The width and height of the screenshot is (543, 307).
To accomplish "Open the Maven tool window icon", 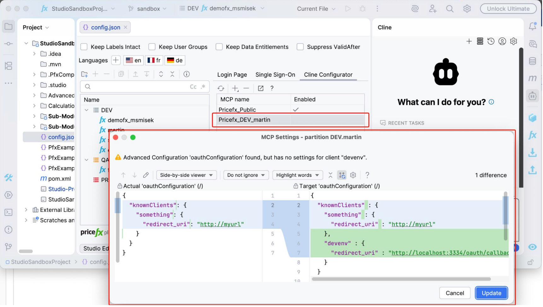I will point(533,78).
